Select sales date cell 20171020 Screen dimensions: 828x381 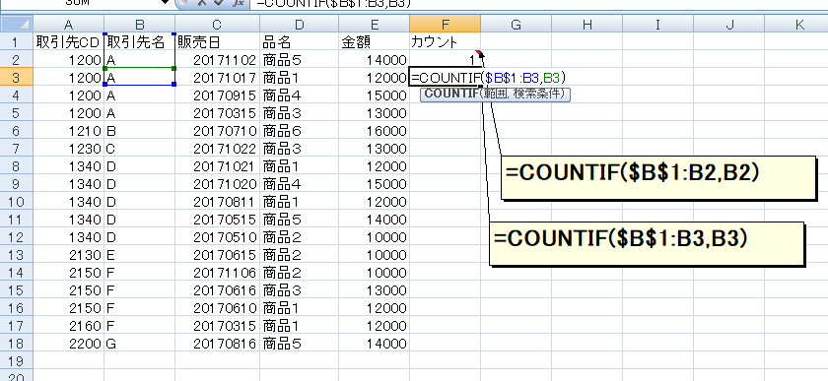pos(217,184)
